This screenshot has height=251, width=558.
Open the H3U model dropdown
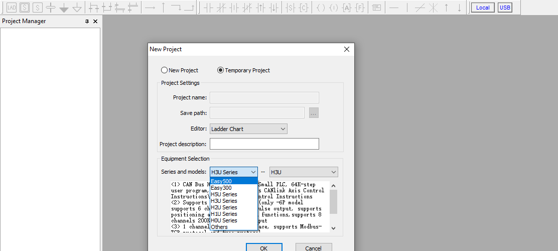tap(304, 172)
